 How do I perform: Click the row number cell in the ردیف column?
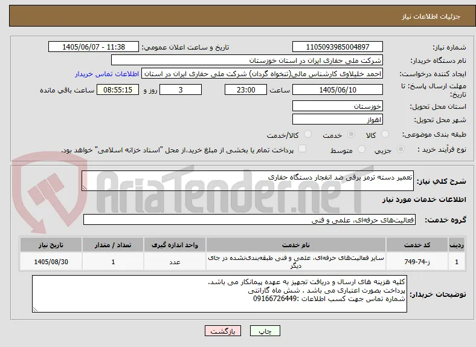pyautogui.click(x=457, y=261)
